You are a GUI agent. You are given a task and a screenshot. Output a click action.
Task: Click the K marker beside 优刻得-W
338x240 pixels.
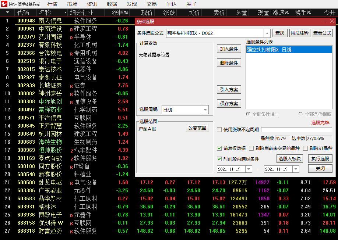coord(71,223)
